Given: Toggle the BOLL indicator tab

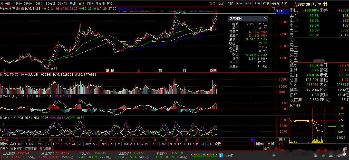Looking at the screenshot, I should click(182, 144).
